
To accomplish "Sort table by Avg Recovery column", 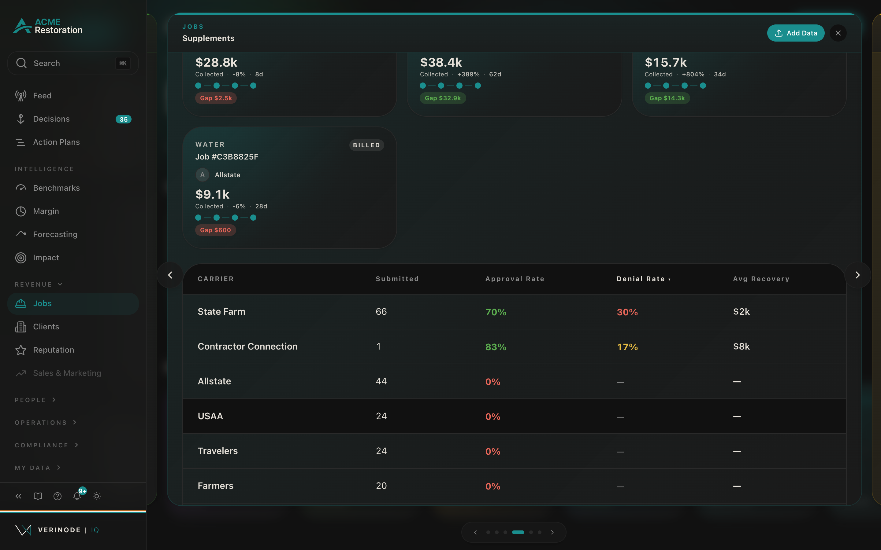I will (x=761, y=279).
